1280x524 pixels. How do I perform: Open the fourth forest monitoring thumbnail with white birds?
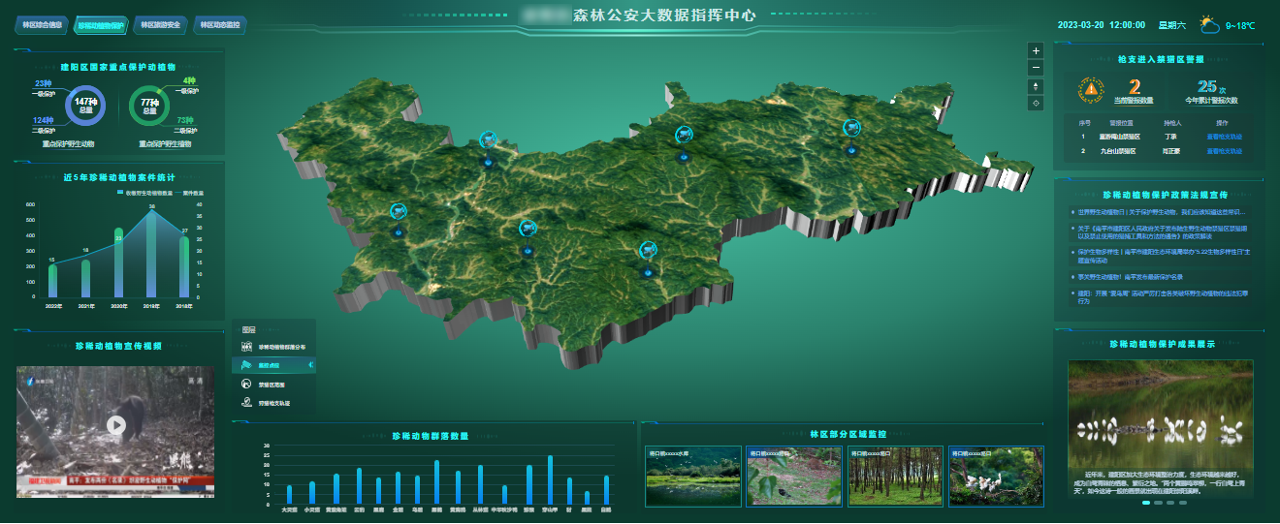995,477
